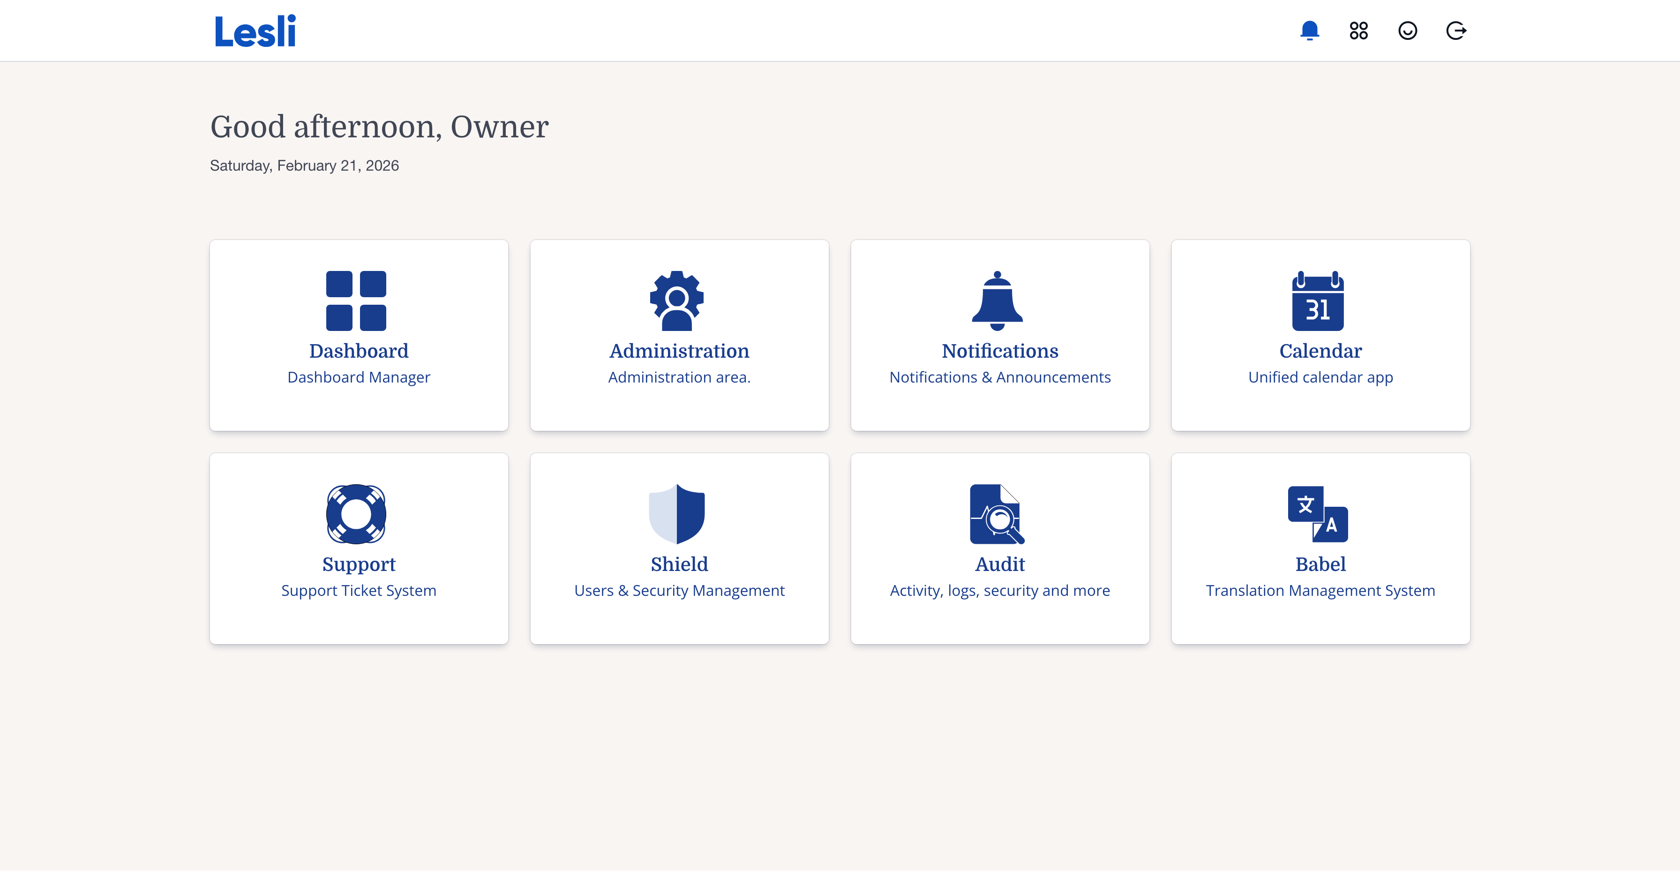Open Notifications & Announcements description
Viewport: 1680px width, 871px height.
tap(1000, 377)
